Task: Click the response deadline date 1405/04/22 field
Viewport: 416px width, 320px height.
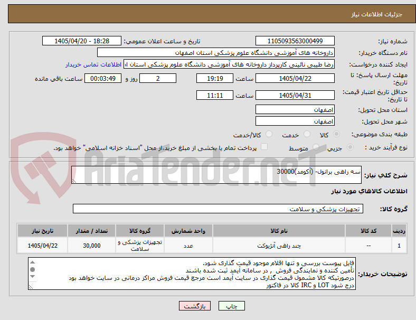Action: (295, 78)
